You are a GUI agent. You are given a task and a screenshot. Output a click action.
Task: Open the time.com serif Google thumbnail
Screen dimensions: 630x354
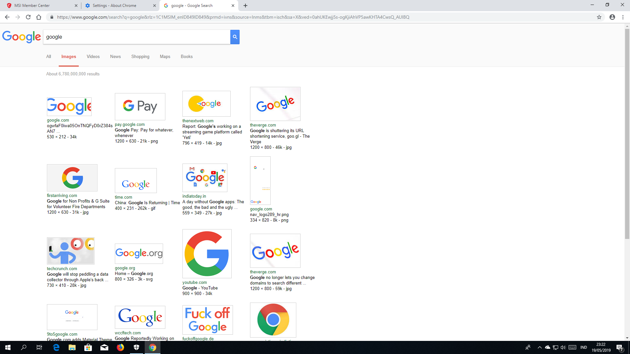pos(136,181)
